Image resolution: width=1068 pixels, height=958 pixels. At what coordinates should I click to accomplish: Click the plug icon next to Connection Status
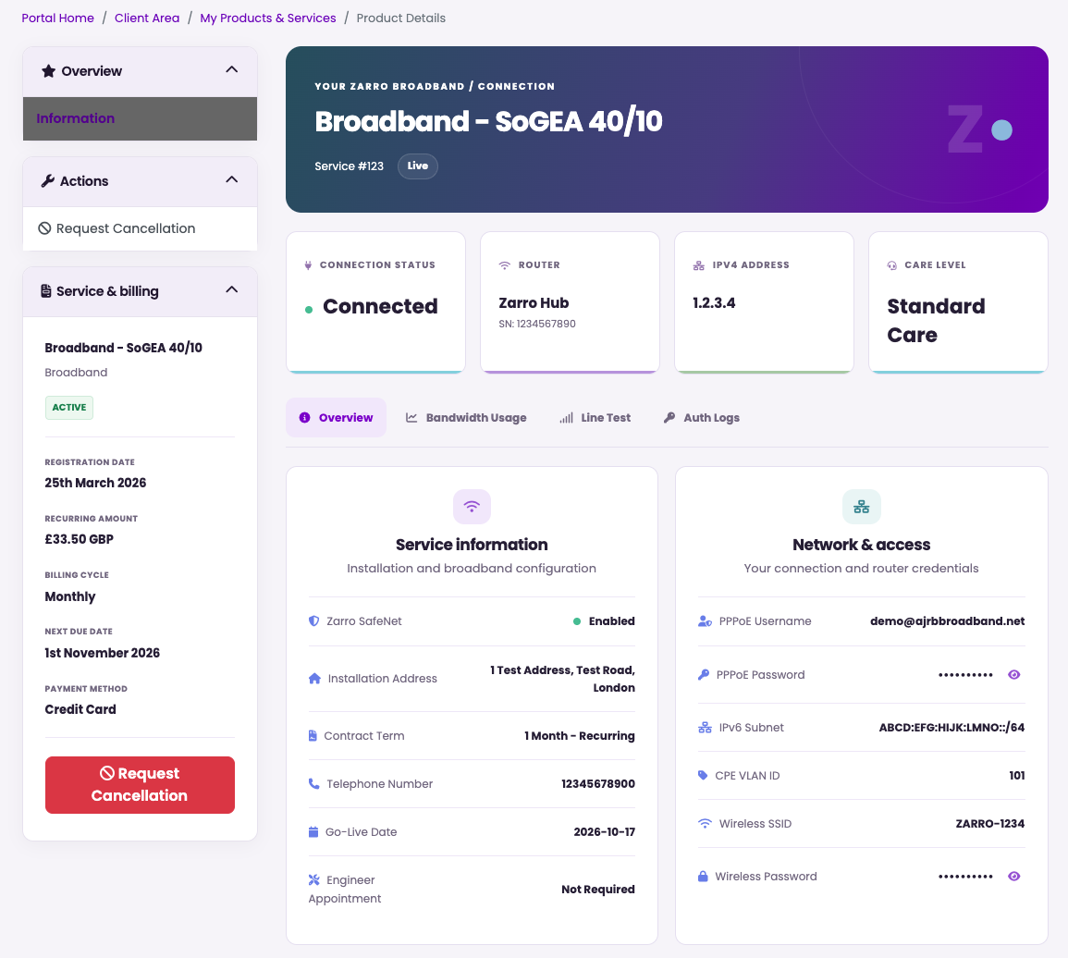click(308, 265)
